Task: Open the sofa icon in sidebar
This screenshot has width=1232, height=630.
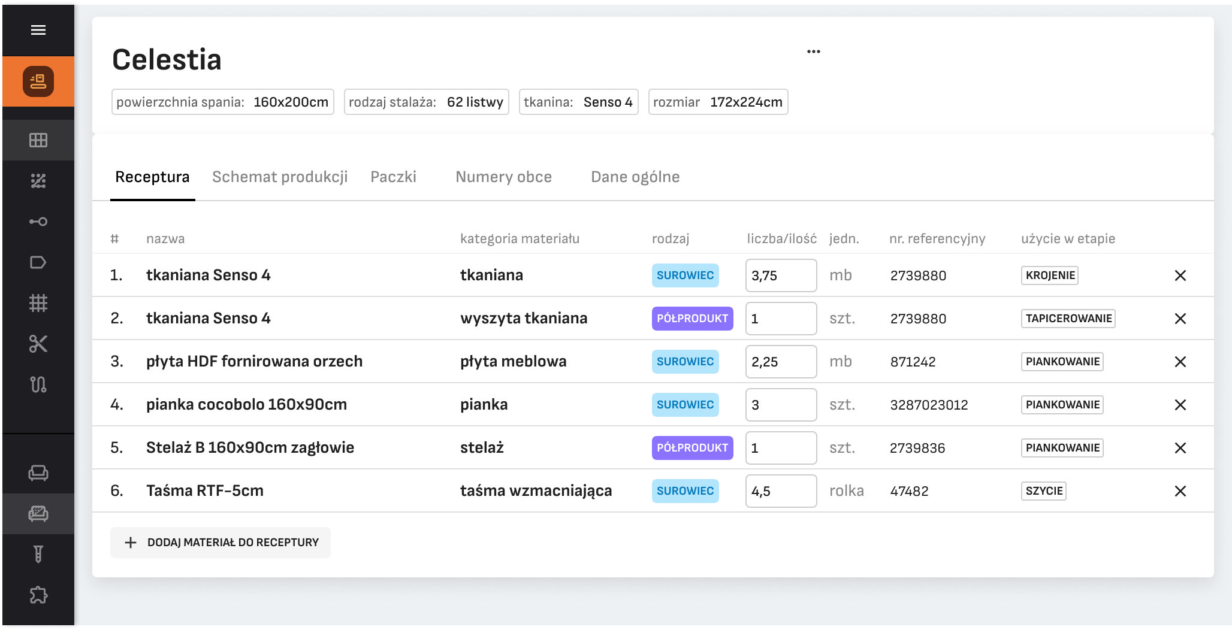Action: (38, 473)
